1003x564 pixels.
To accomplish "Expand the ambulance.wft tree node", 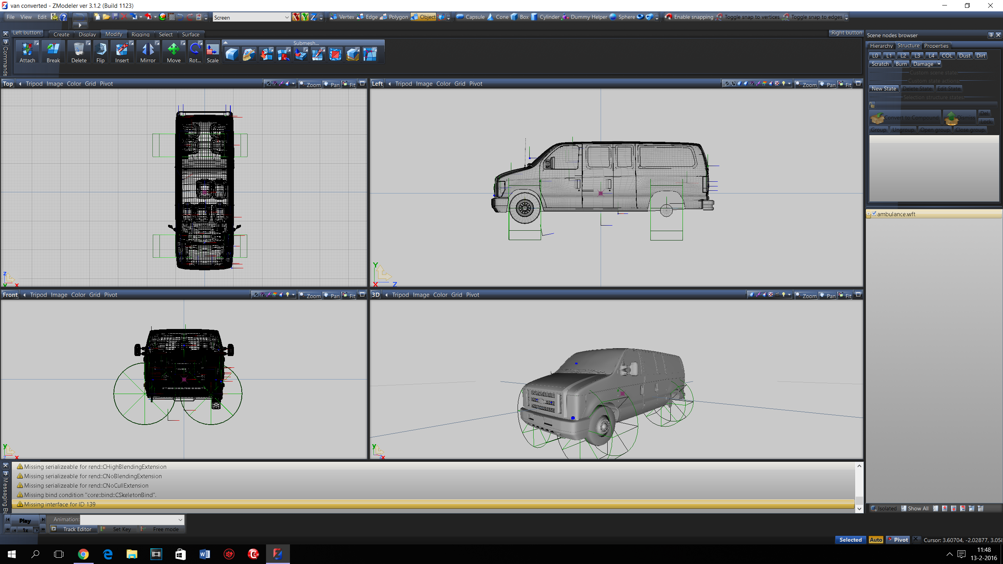I will (x=869, y=214).
